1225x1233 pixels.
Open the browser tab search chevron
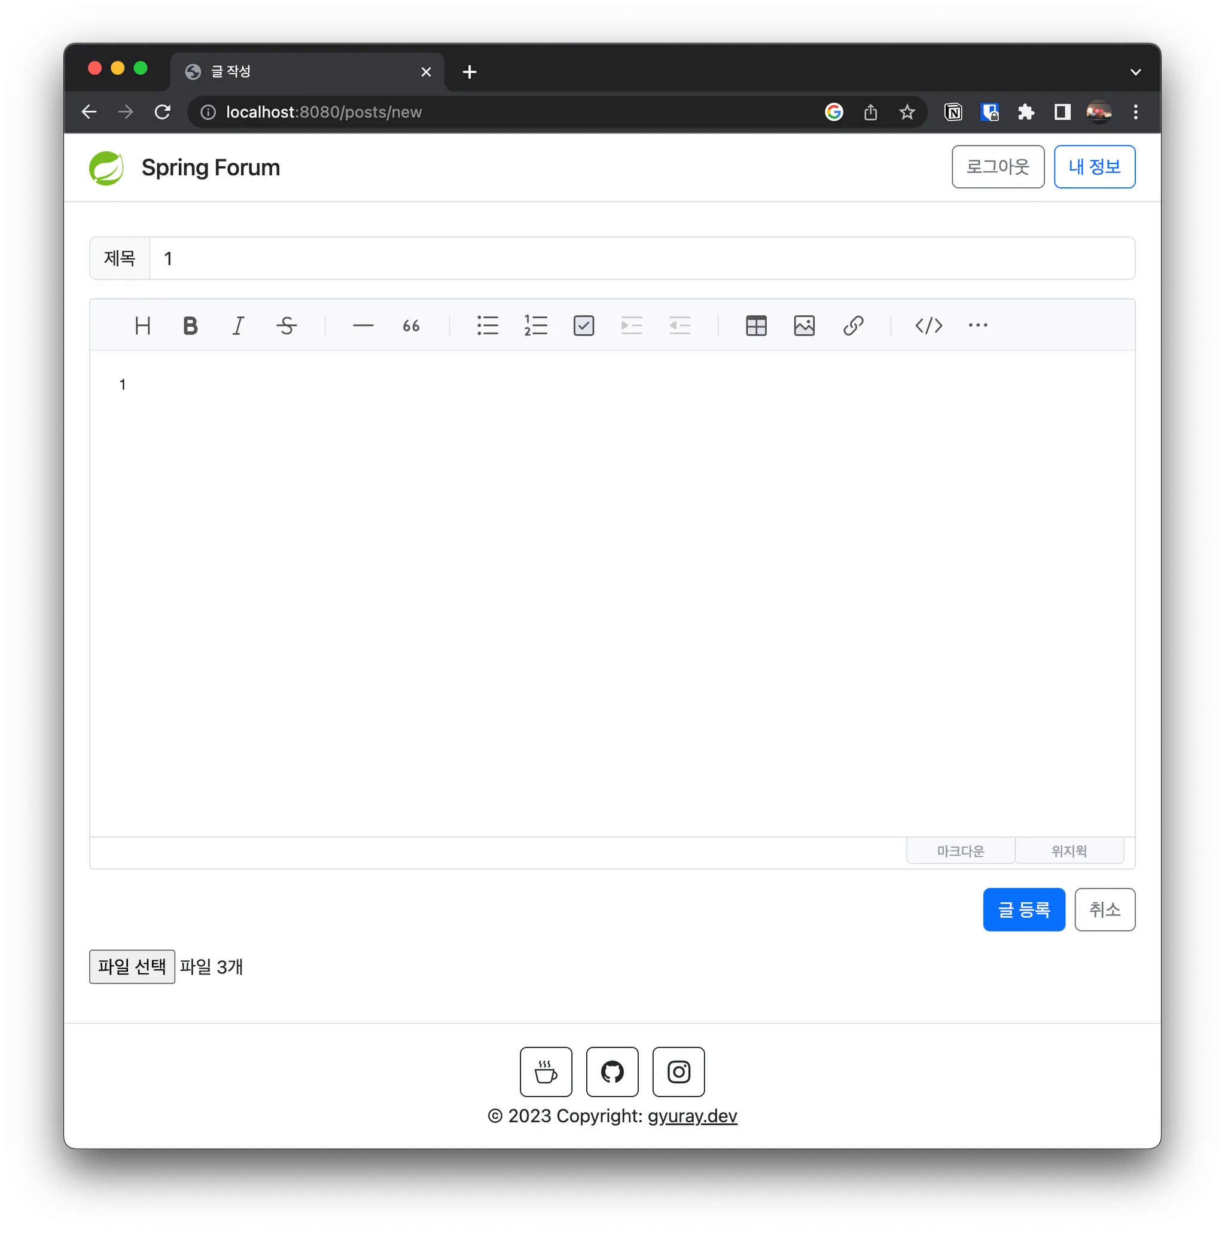click(1135, 72)
